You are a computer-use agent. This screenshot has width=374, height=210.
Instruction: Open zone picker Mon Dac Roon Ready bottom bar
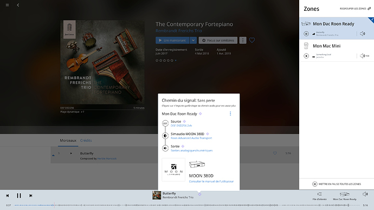[345, 196]
